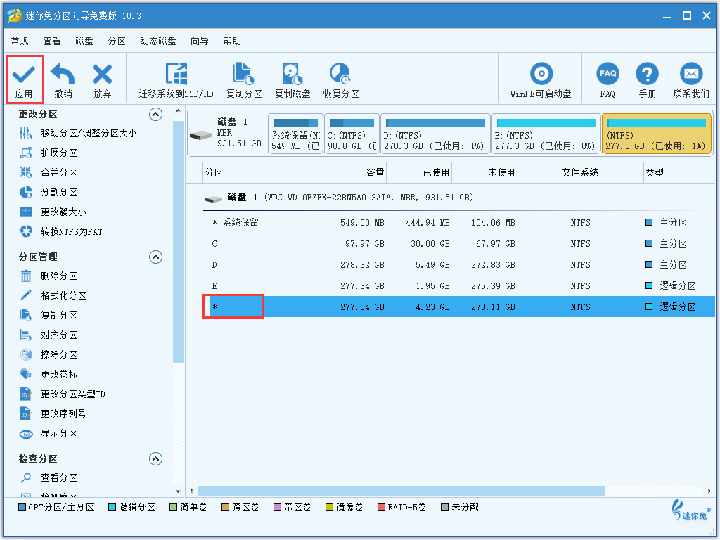Image resolution: width=720 pixels, height=540 pixels.
Task: Open the 常规 menu
Action: point(20,41)
